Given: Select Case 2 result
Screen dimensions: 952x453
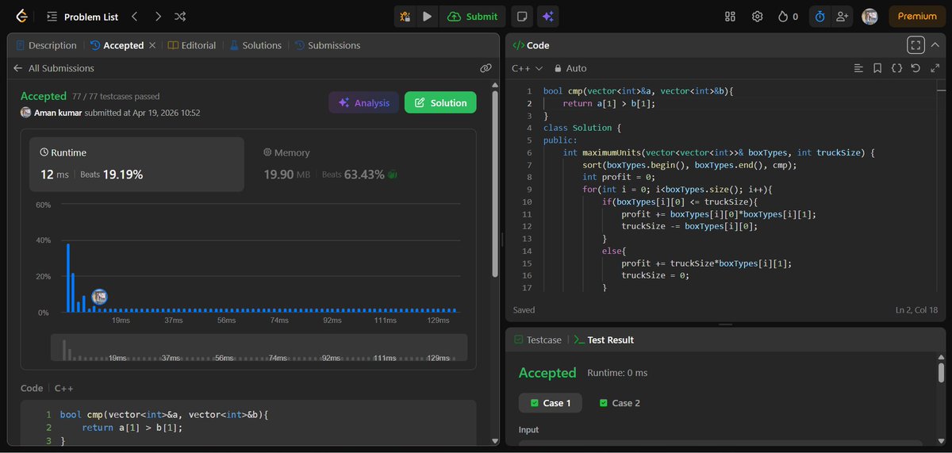Looking at the screenshot, I should pyautogui.click(x=618, y=403).
